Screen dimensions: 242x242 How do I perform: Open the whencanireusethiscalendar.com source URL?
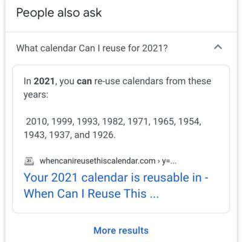point(97,161)
